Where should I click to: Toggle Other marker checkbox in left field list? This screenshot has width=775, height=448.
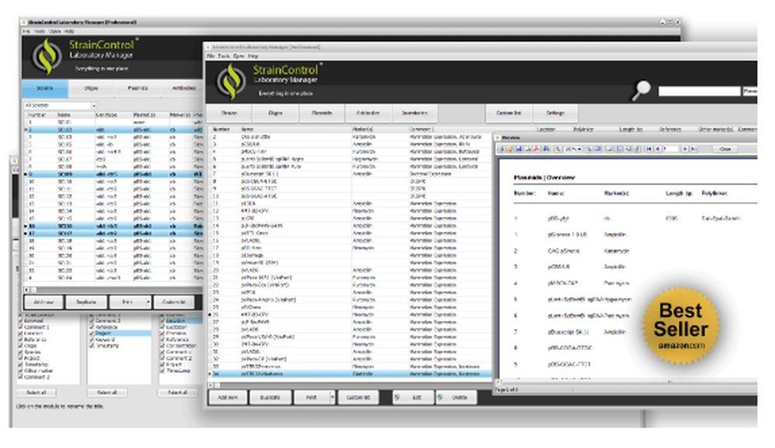(x=20, y=370)
